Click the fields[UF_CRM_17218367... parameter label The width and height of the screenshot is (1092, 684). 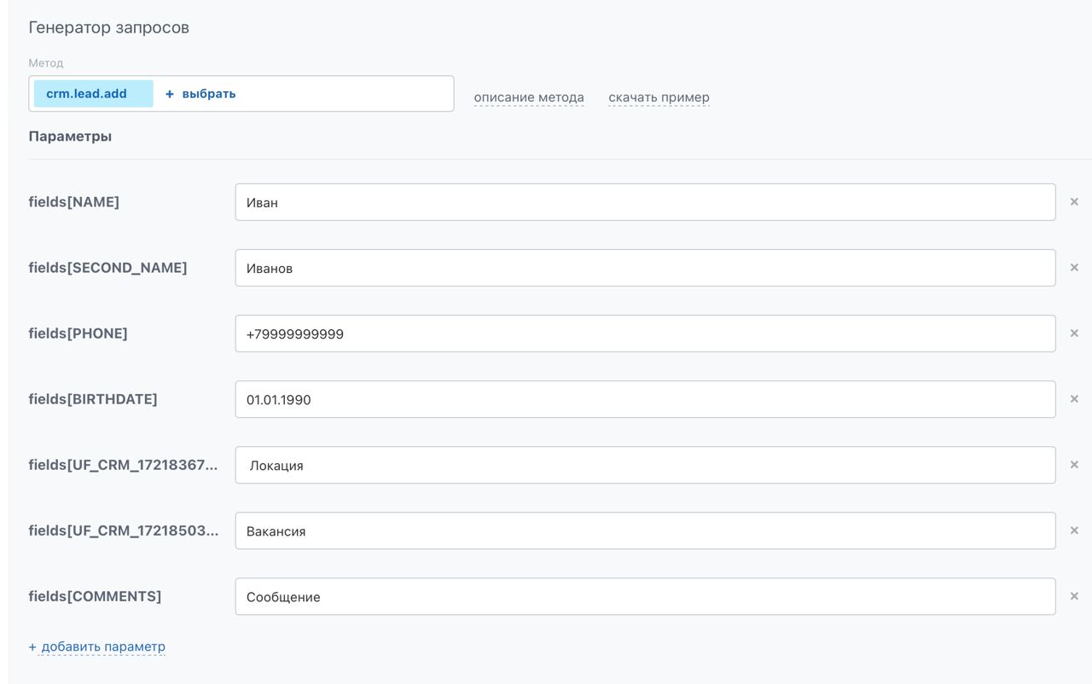124,465
